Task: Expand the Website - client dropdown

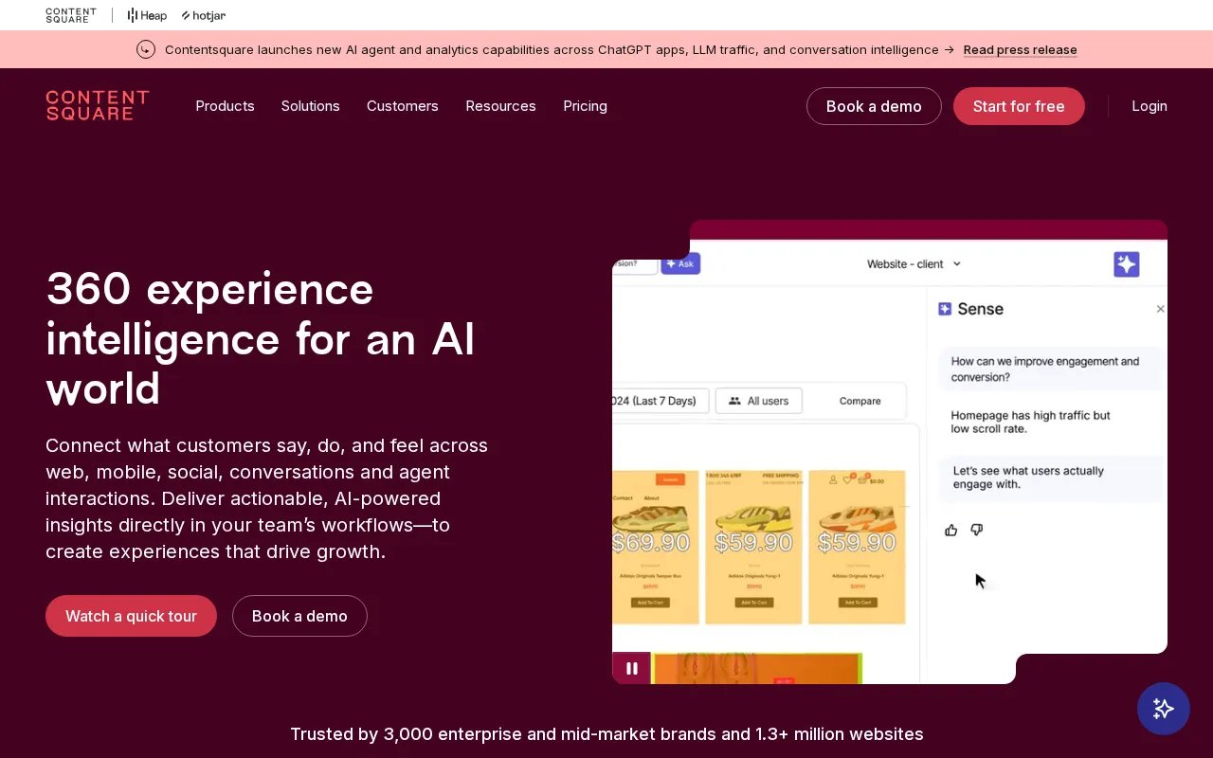Action: tap(914, 263)
